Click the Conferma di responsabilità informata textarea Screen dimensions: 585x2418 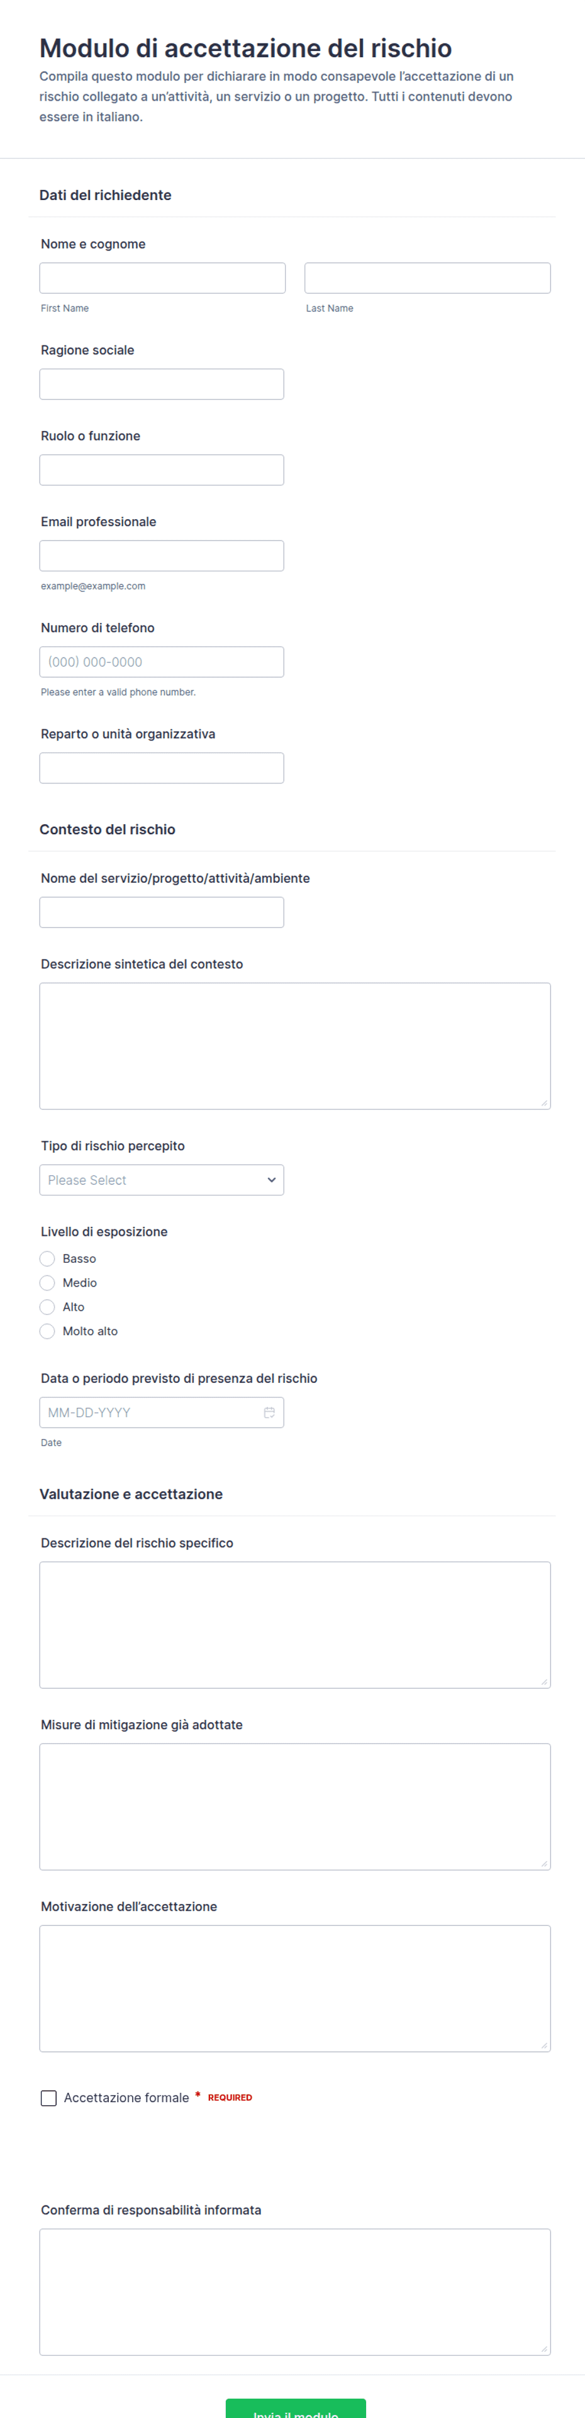[295, 2292]
